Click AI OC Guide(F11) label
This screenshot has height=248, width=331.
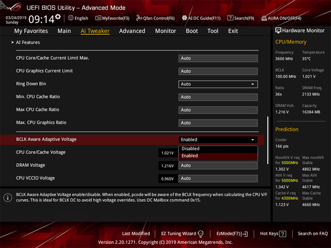(x=204, y=18)
